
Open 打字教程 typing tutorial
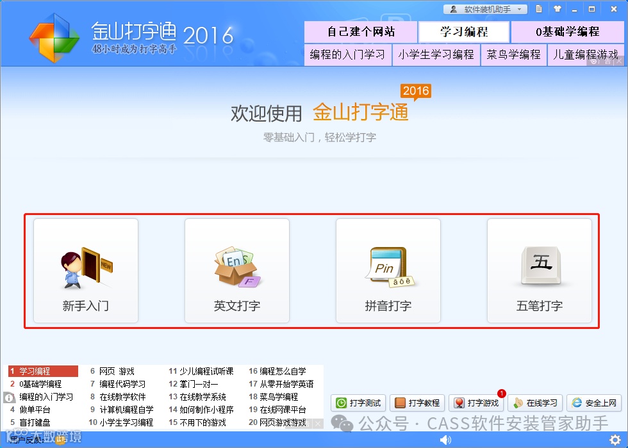tap(417, 403)
